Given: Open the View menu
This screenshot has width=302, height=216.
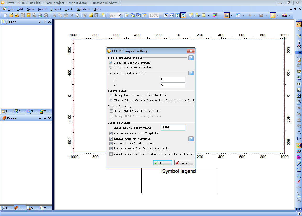Looking at the screenshot, I should coord(30,9).
